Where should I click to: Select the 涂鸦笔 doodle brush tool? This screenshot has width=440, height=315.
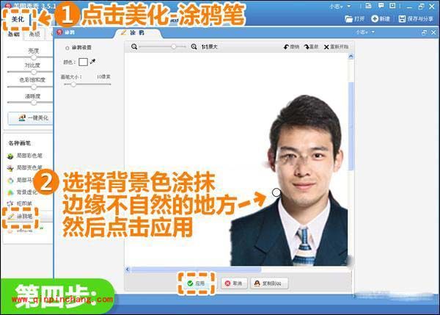point(21,217)
